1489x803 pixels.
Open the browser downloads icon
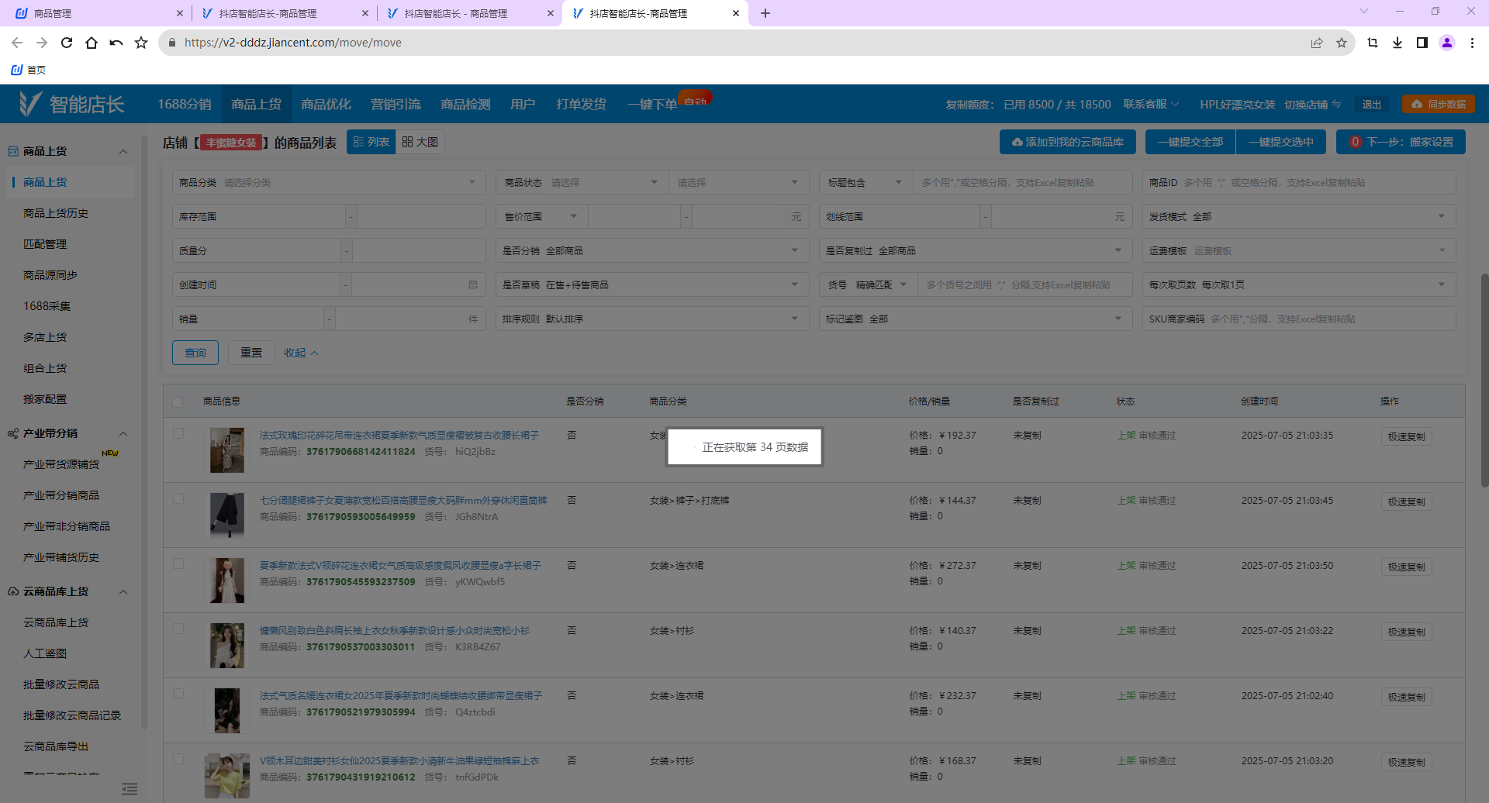pyautogui.click(x=1397, y=43)
